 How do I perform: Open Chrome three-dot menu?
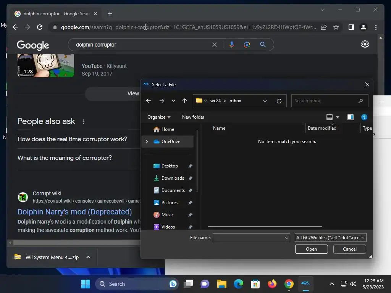pos(376,27)
